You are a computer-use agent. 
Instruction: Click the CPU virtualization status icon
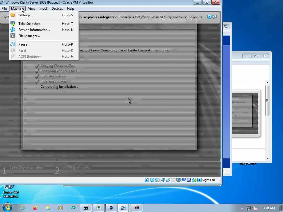[x=189, y=180]
